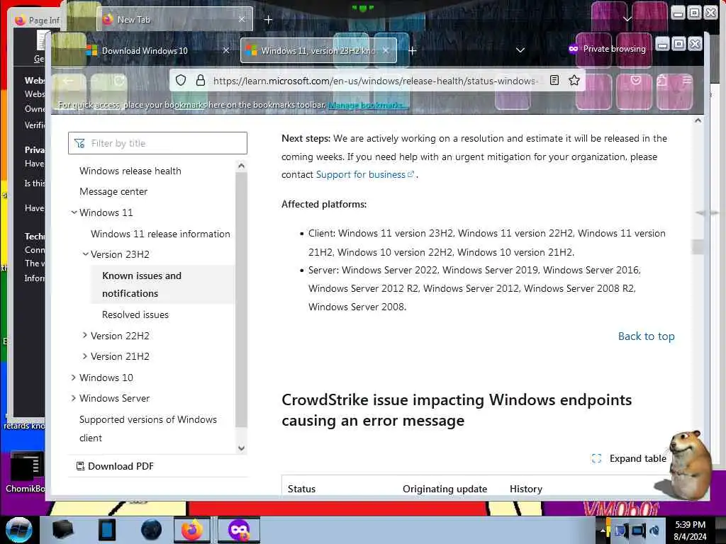Image resolution: width=726 pixels, height=544 pixels.
Task: Switch to Windows 11, version 23H2 tab
Action: (x=318, y=50)
